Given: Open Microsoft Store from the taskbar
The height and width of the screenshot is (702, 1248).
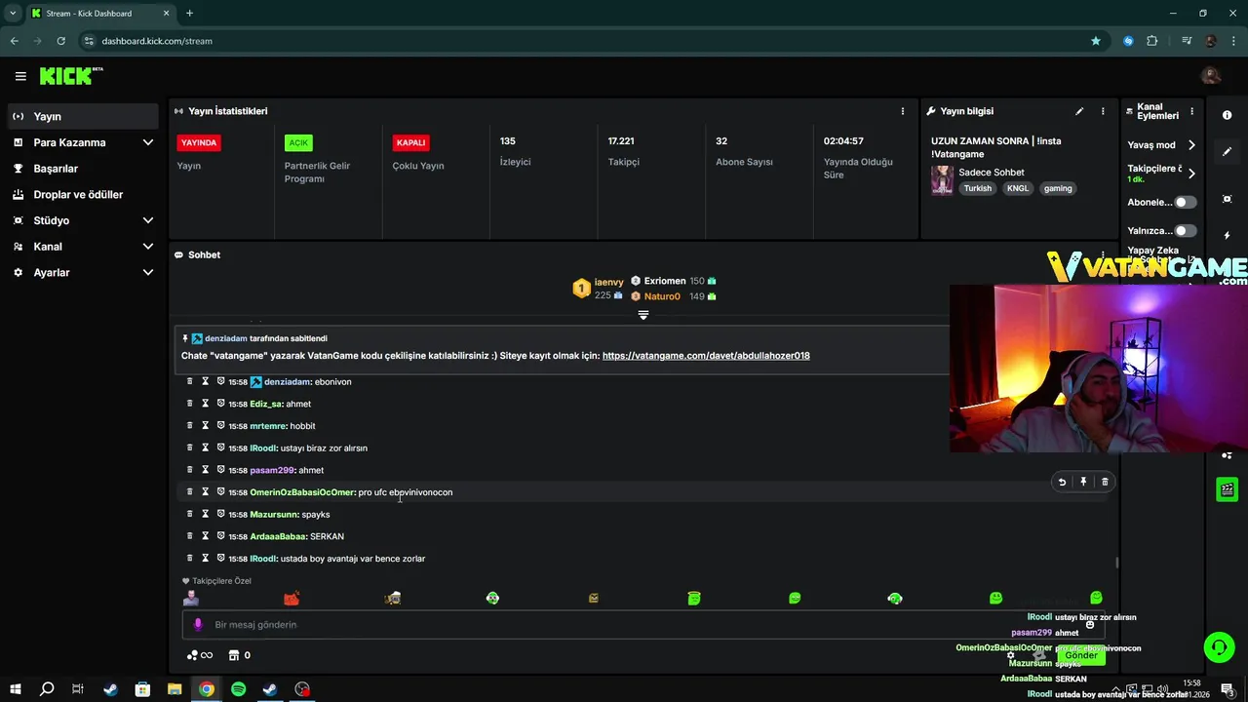Looking at the screenshot, I should point(142,689).
